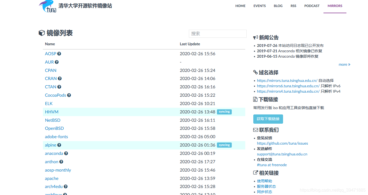Open help icon next to alpine
This screenshot has width=368, height=195.
click(x=59, y=145)
